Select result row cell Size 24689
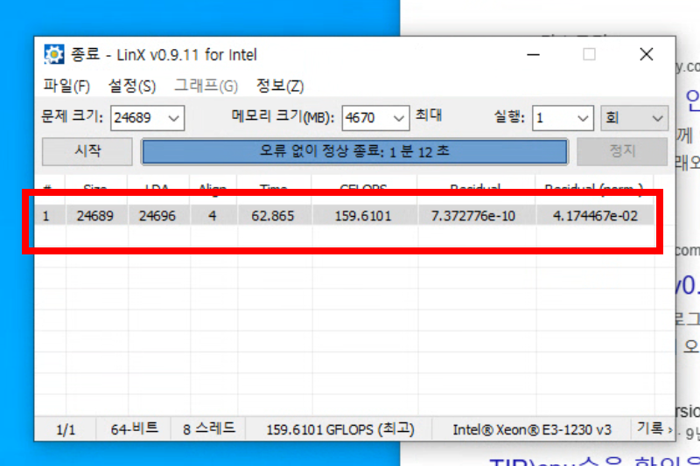700x466 pixels. pos(95,216)
